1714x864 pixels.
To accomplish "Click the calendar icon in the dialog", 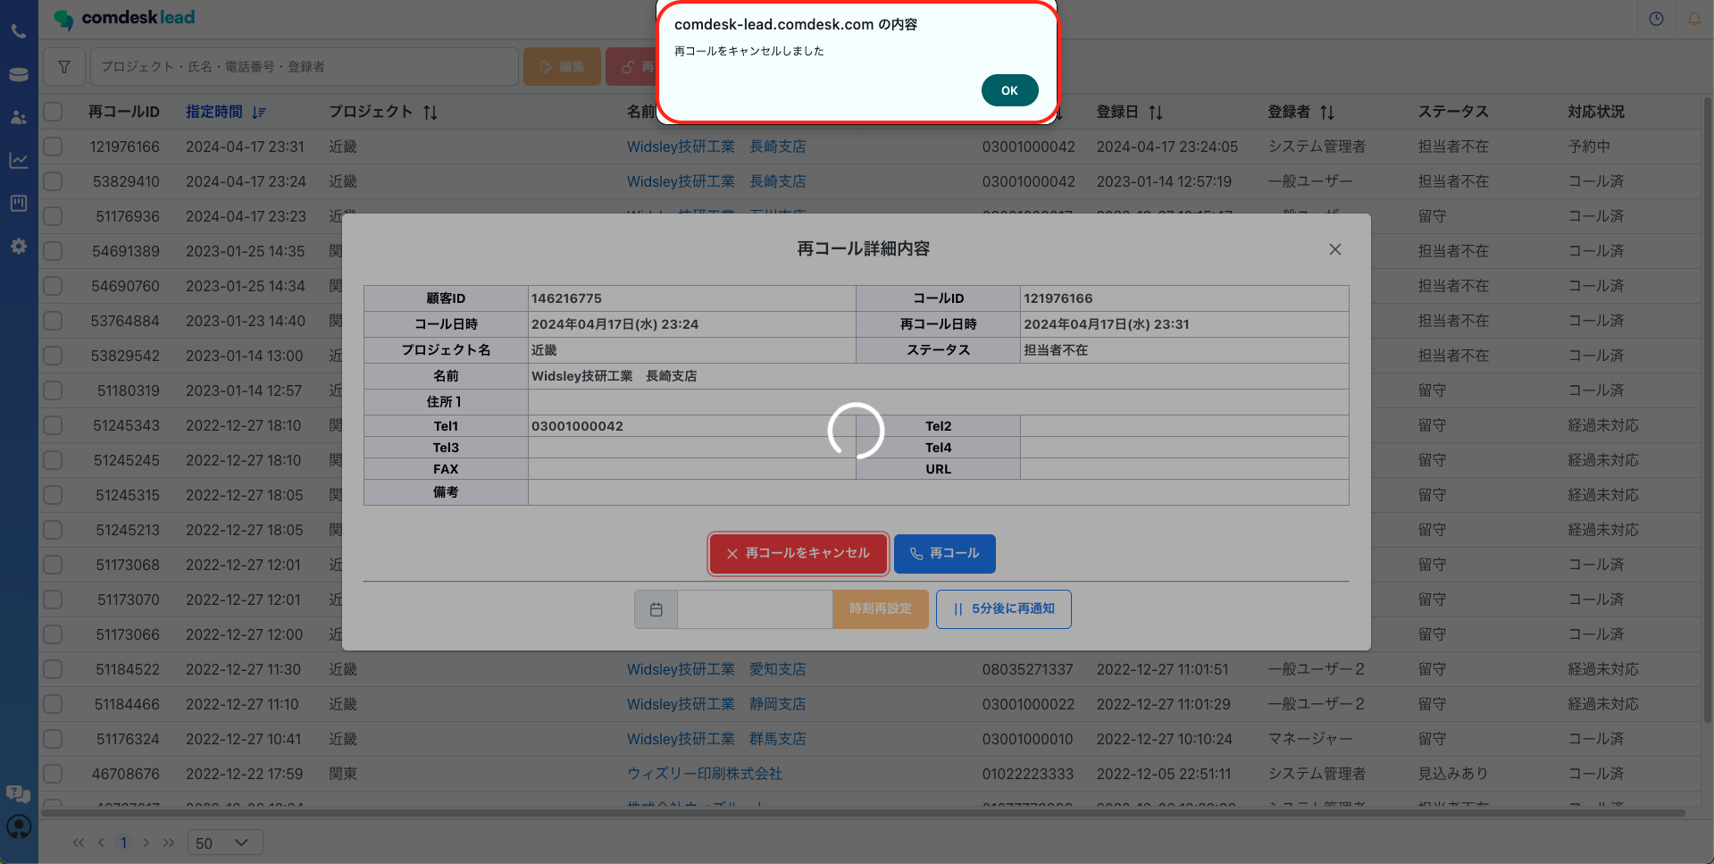I will coord(656,609).
